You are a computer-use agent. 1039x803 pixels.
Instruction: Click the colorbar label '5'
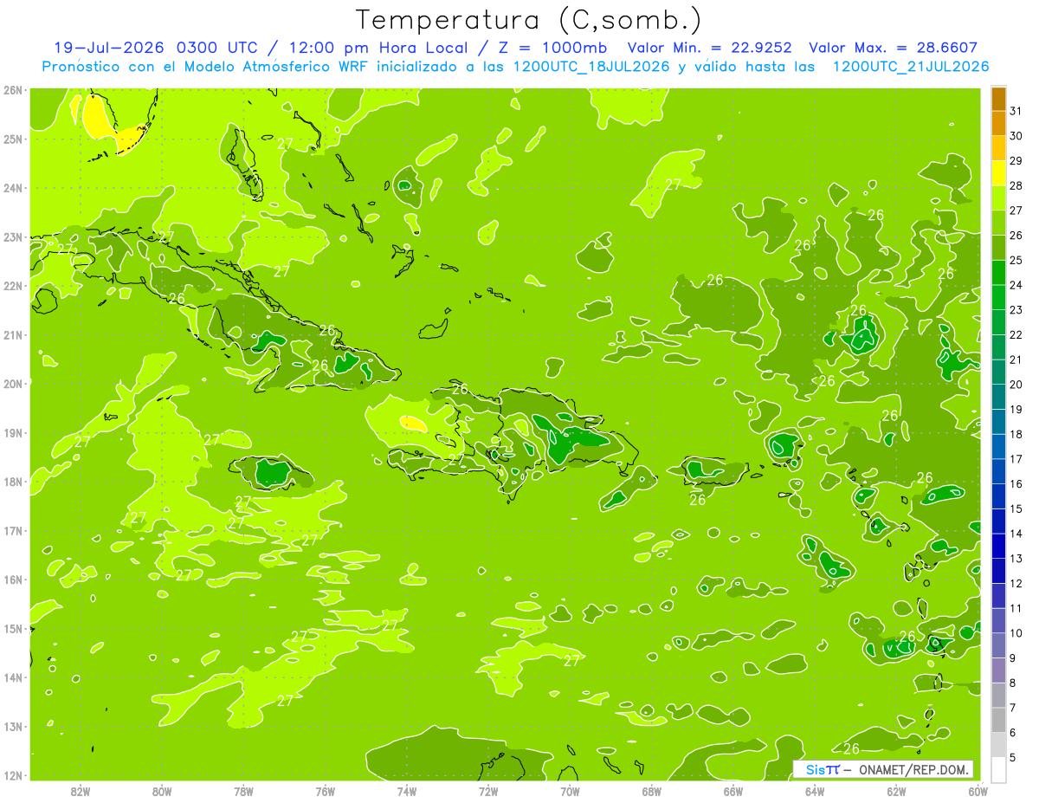1013,758
